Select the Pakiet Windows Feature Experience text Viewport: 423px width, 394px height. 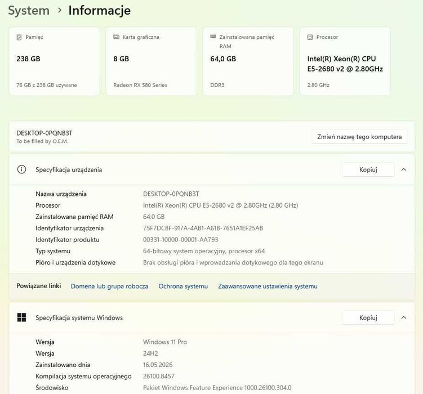(217, 388)
